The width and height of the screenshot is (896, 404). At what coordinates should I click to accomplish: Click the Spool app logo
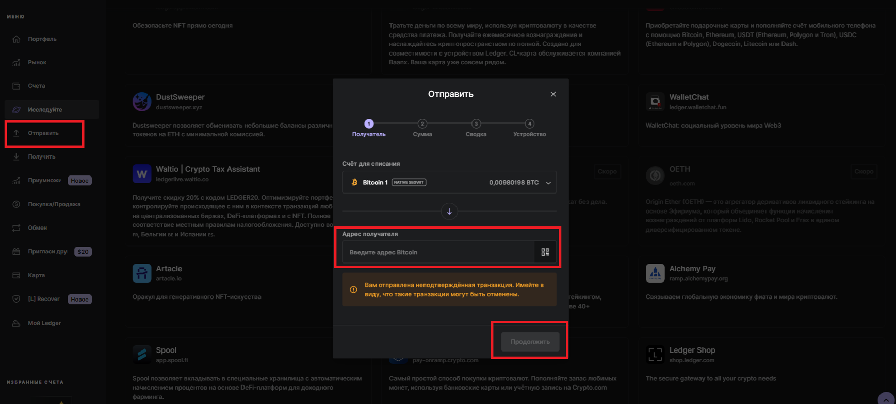142,355
